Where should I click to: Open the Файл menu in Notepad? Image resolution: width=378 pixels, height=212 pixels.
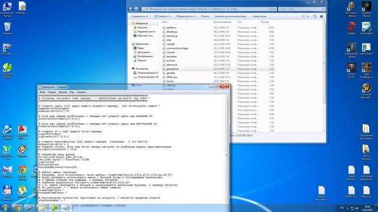click(x=43, y=92)
